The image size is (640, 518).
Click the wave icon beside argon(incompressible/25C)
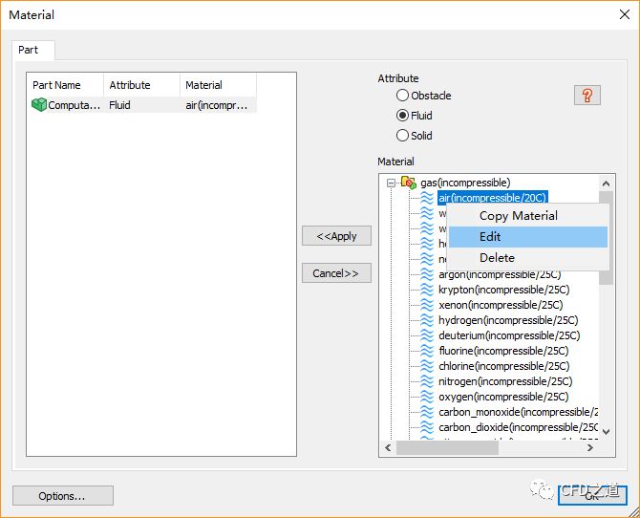click(x=427, y=274)
